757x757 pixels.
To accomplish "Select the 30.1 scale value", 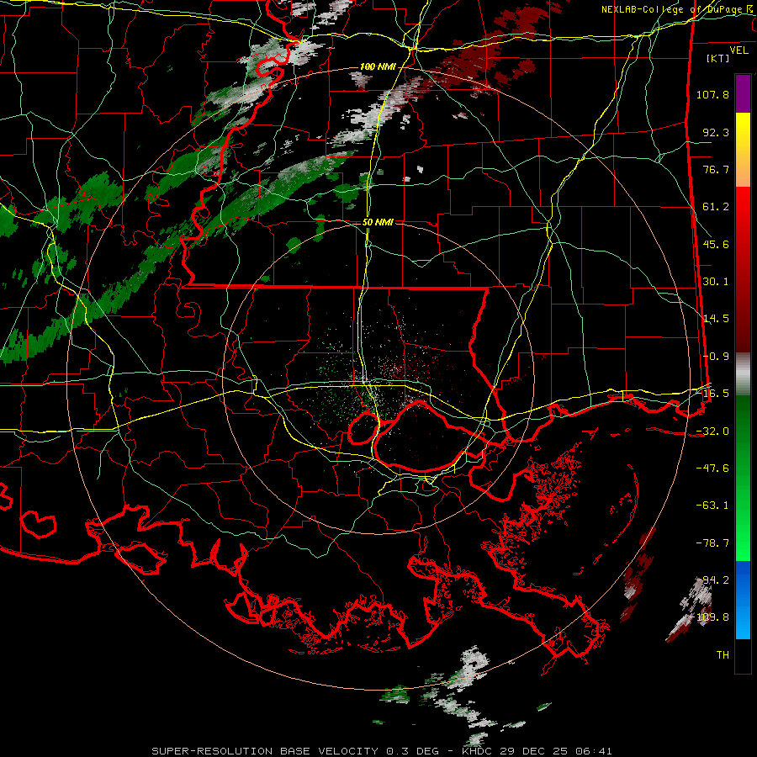I will [x=716, y=282].
